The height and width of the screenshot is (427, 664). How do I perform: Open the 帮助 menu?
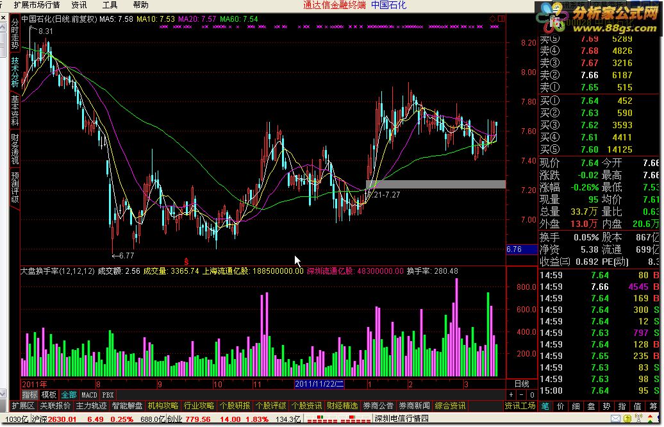140,5
